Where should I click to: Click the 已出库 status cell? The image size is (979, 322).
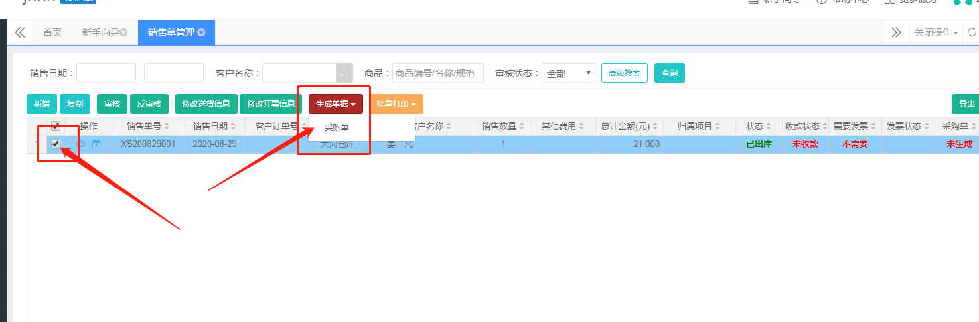tap(759, 144)
